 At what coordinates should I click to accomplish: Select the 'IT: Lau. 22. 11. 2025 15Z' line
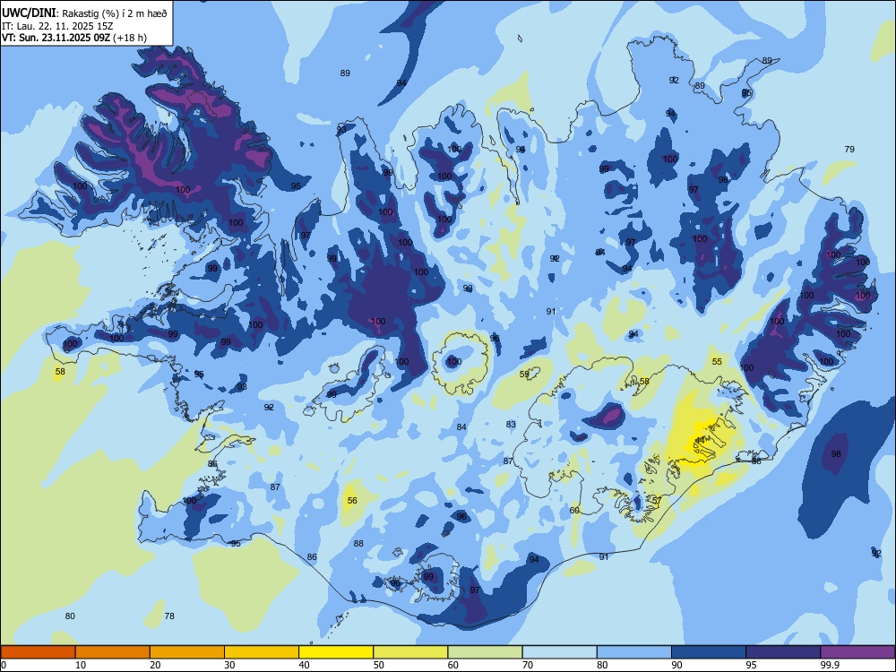57,26
